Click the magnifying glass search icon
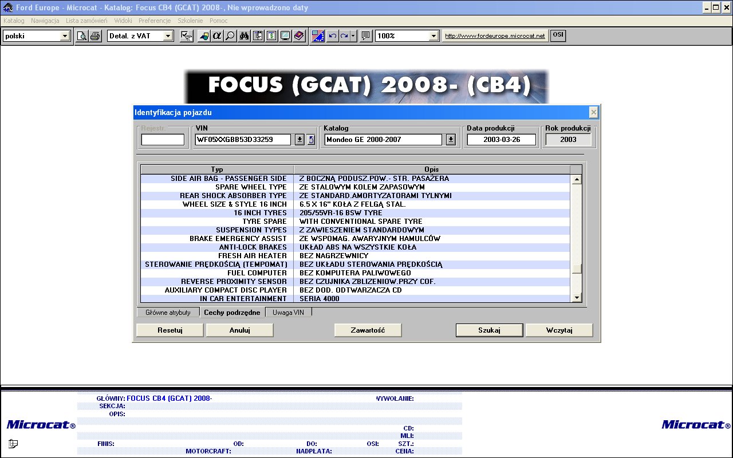The image size is (733, 458). [x=229, y=35]
